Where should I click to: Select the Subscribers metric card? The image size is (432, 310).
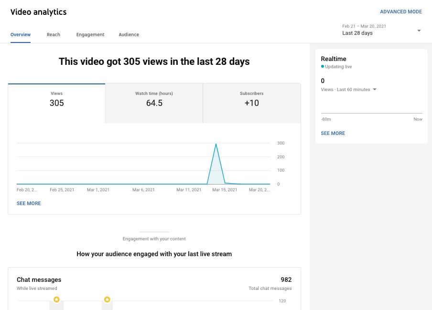251,103
